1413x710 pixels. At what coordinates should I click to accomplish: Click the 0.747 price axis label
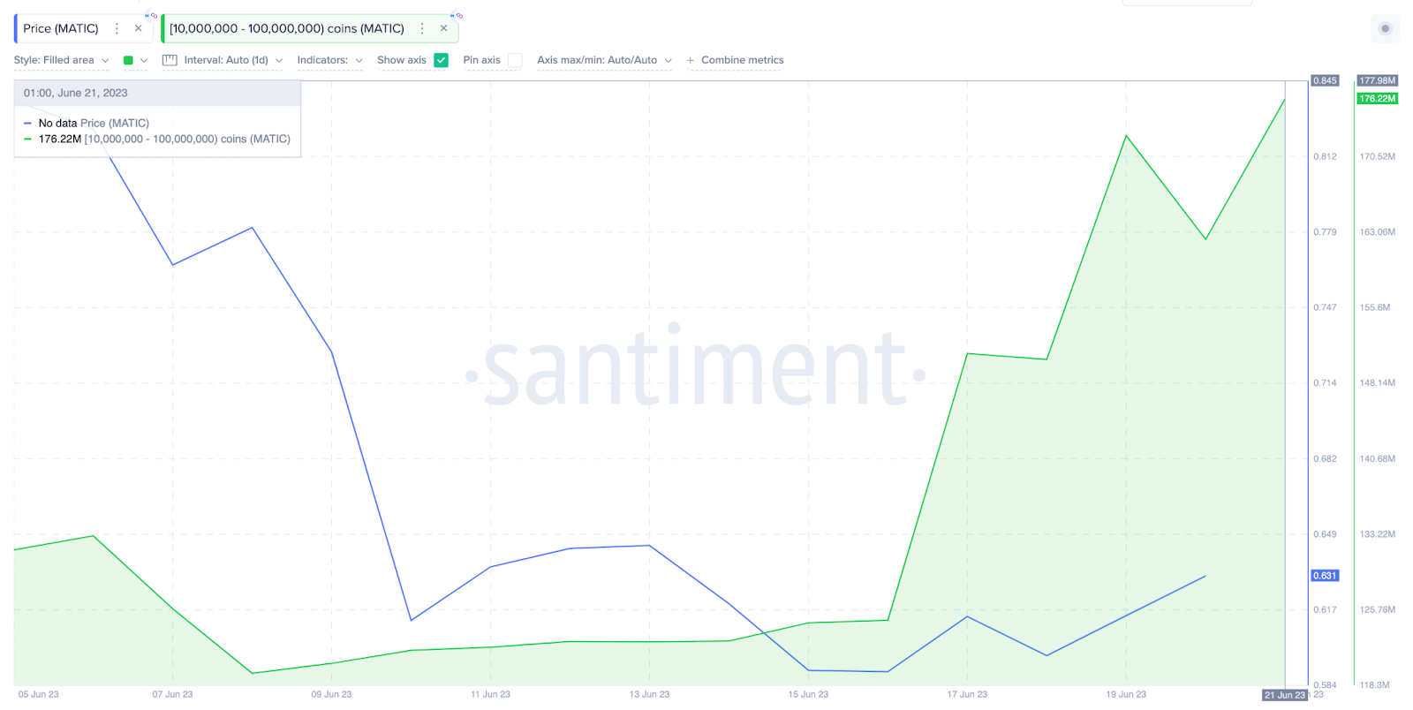1325,307
